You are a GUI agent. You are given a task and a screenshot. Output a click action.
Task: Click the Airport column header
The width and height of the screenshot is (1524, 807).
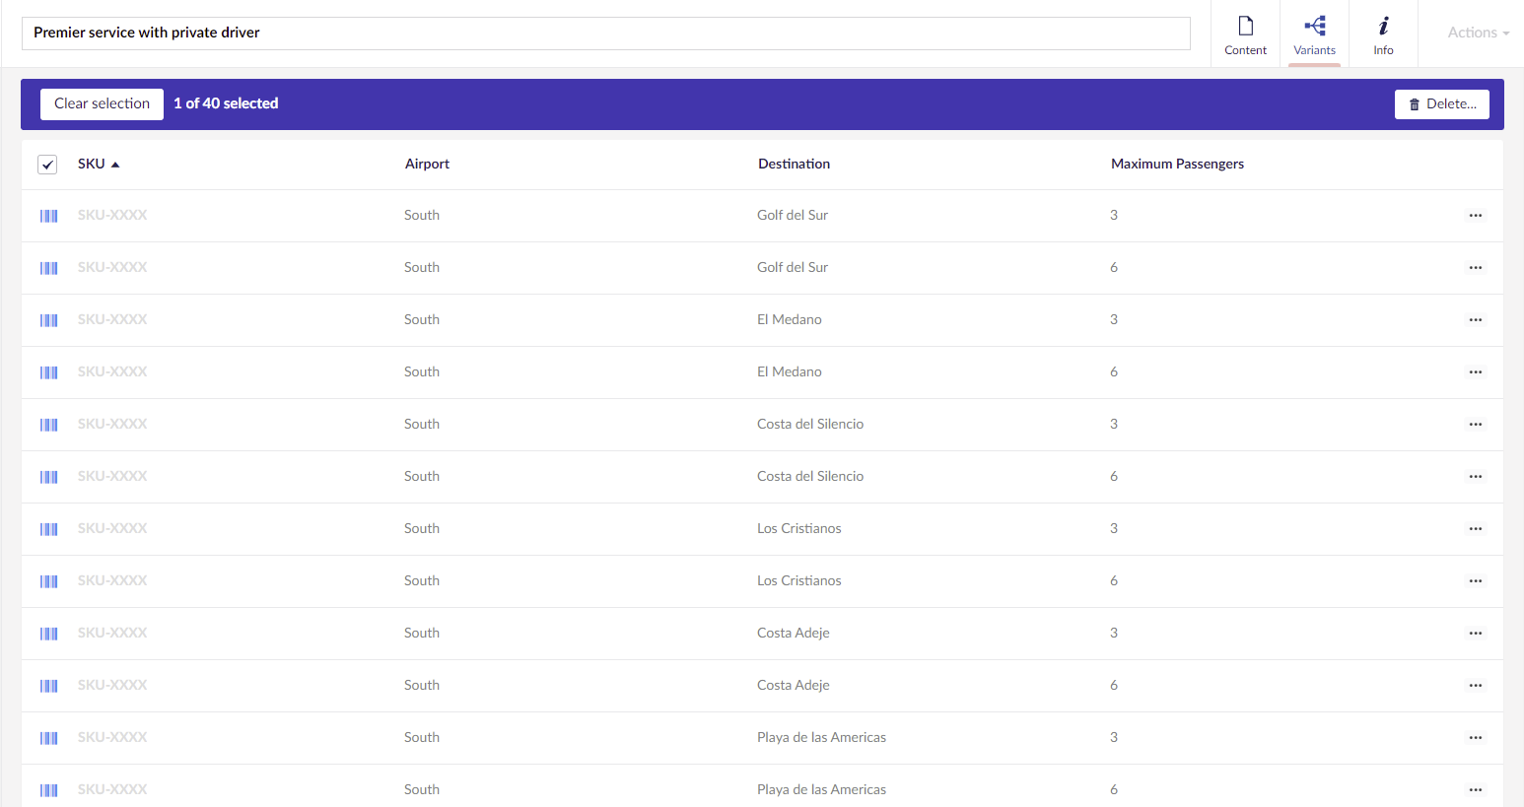click(x=427, y=164)
